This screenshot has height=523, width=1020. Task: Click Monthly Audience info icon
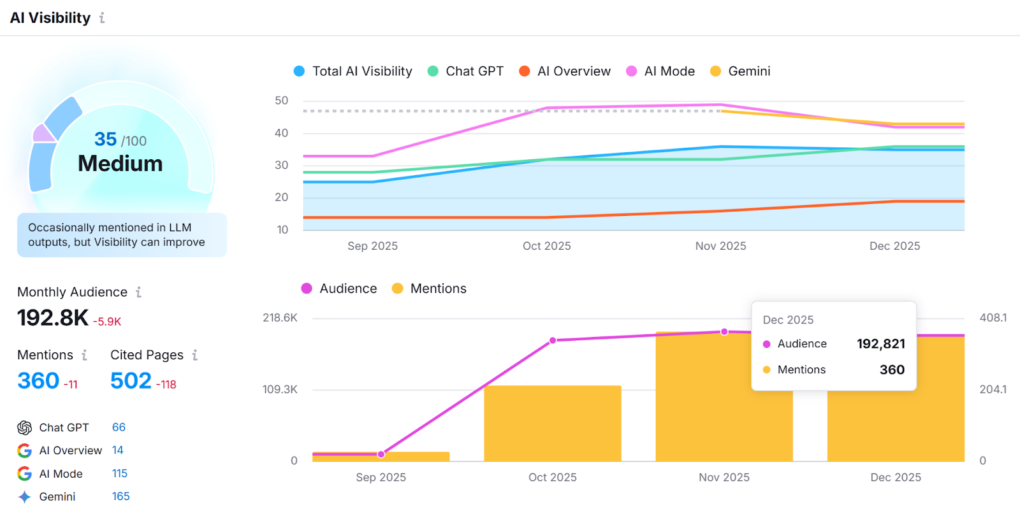138,292
